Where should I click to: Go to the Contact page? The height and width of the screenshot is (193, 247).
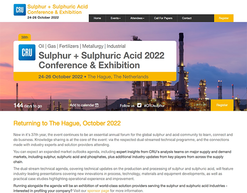tap(187, 18)
